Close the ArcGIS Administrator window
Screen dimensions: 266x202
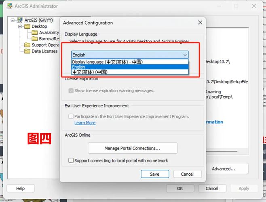coord(254,6)
